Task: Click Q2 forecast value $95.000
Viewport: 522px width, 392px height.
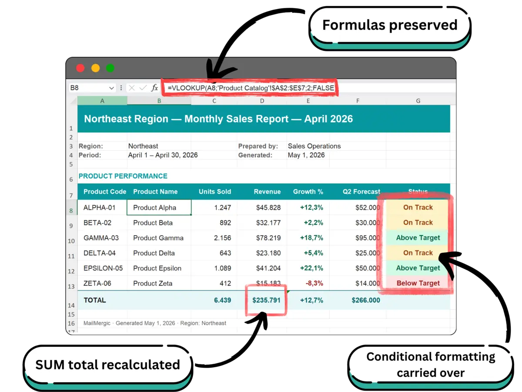Action: pos(358,238)
